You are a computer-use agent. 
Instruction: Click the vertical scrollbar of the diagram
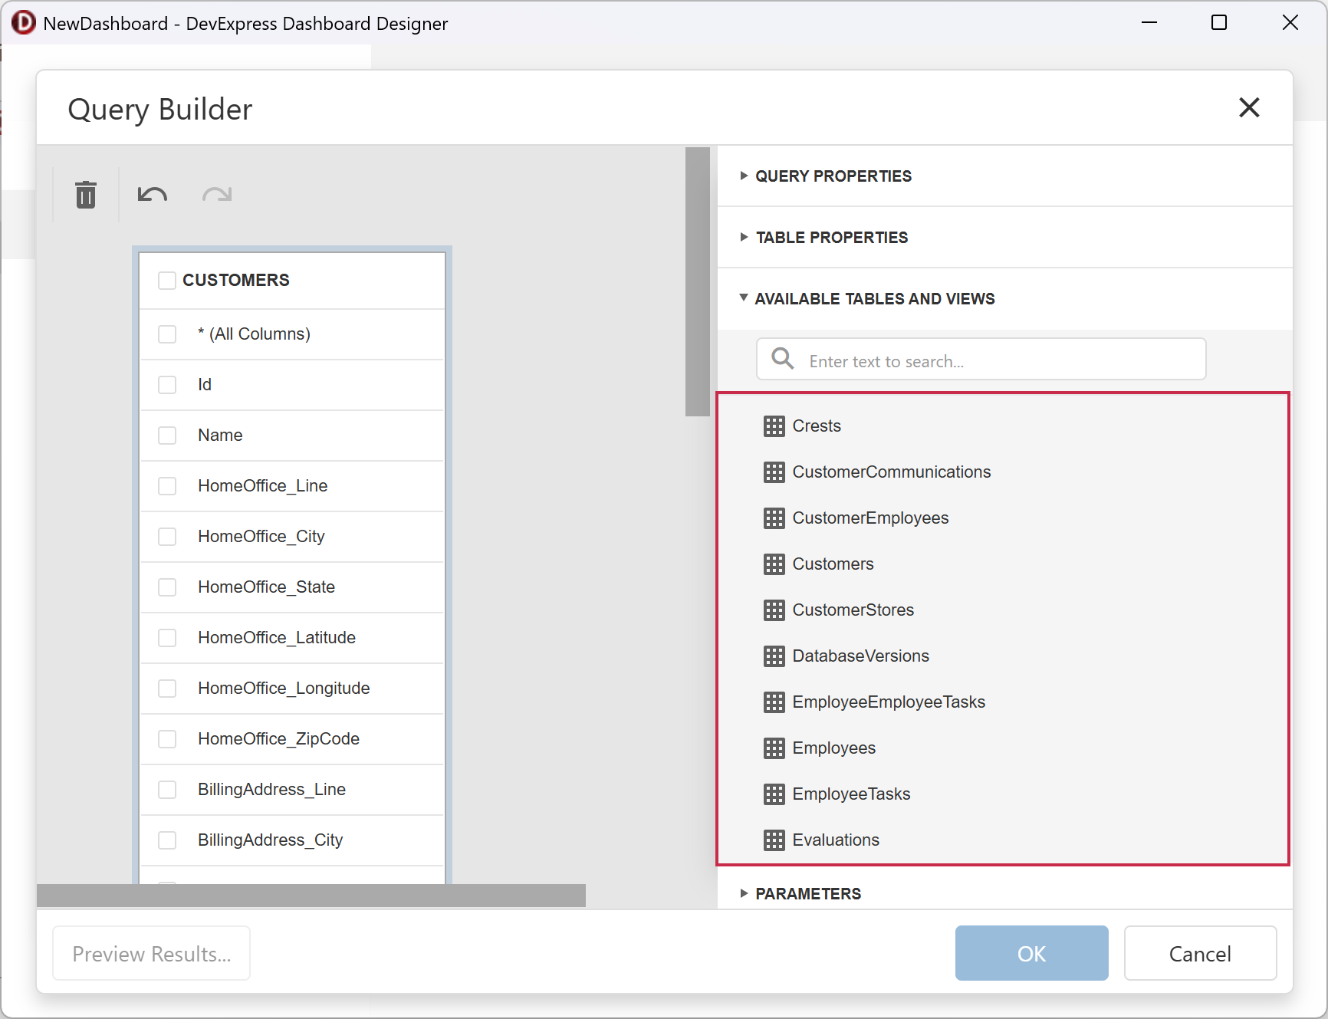point(697,281)
